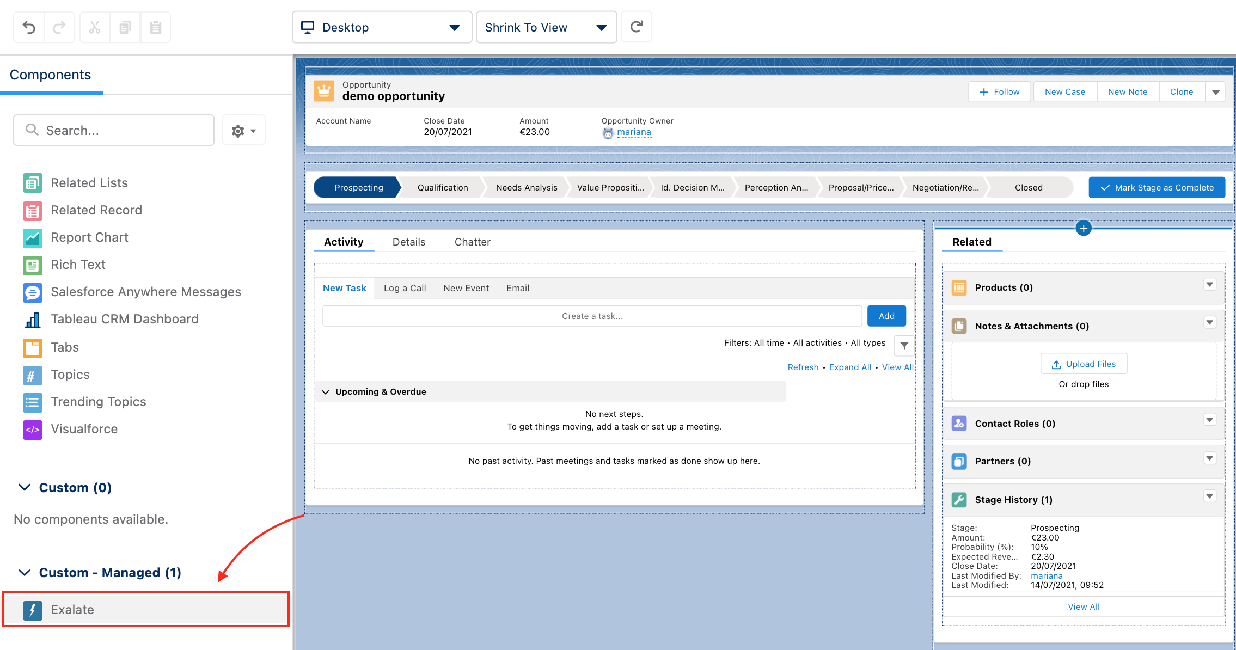Open Products related list dropdown arrow
1236x650 pixels.
[x=1209, y=285]
